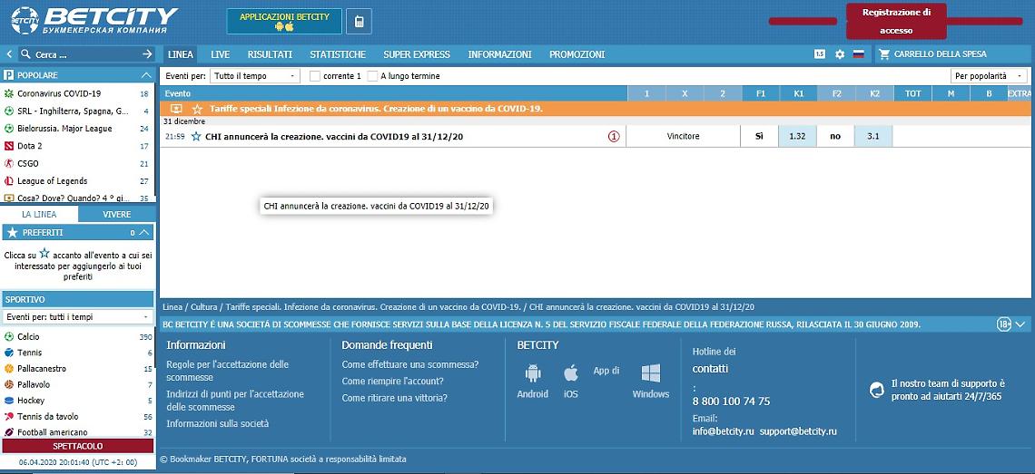
Task: Open 'Come ritirare una vittoria?' link
Action: [394, 398]
